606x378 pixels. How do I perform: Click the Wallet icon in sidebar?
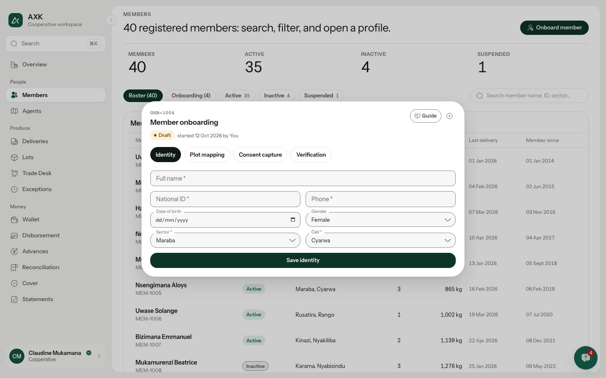click(14, 220)
